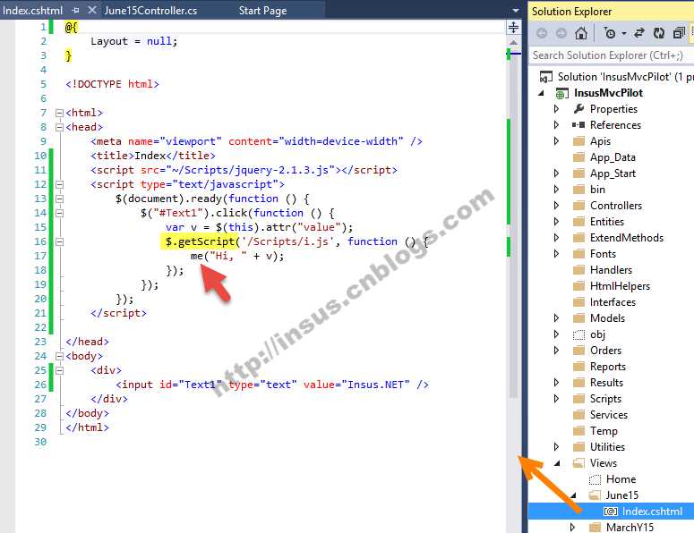Click the Search Solution Explorer field
694x533 pixels.
611,55
